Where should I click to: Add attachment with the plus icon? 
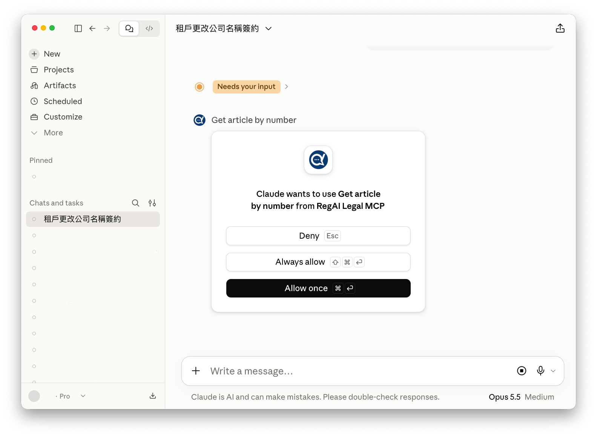point(196,371)
